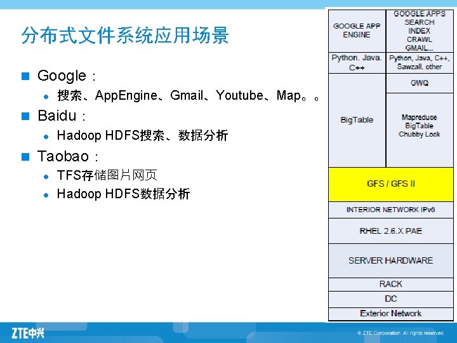Click the RHEL 2.6.X PAE layer

pyautogui.click(x=391, y=231)
